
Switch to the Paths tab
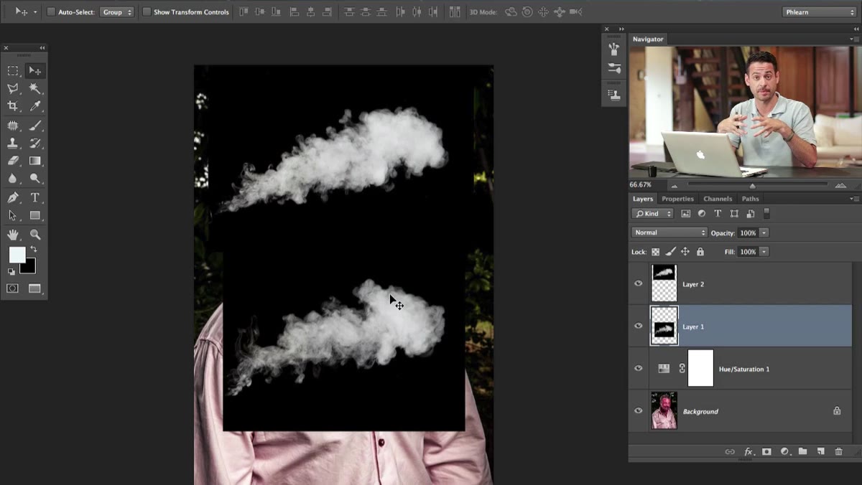[x=750, y=199]
